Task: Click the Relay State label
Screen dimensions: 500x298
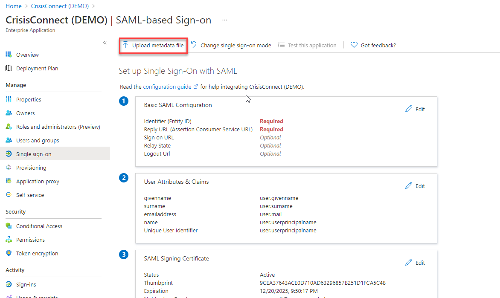Action: 157,146
